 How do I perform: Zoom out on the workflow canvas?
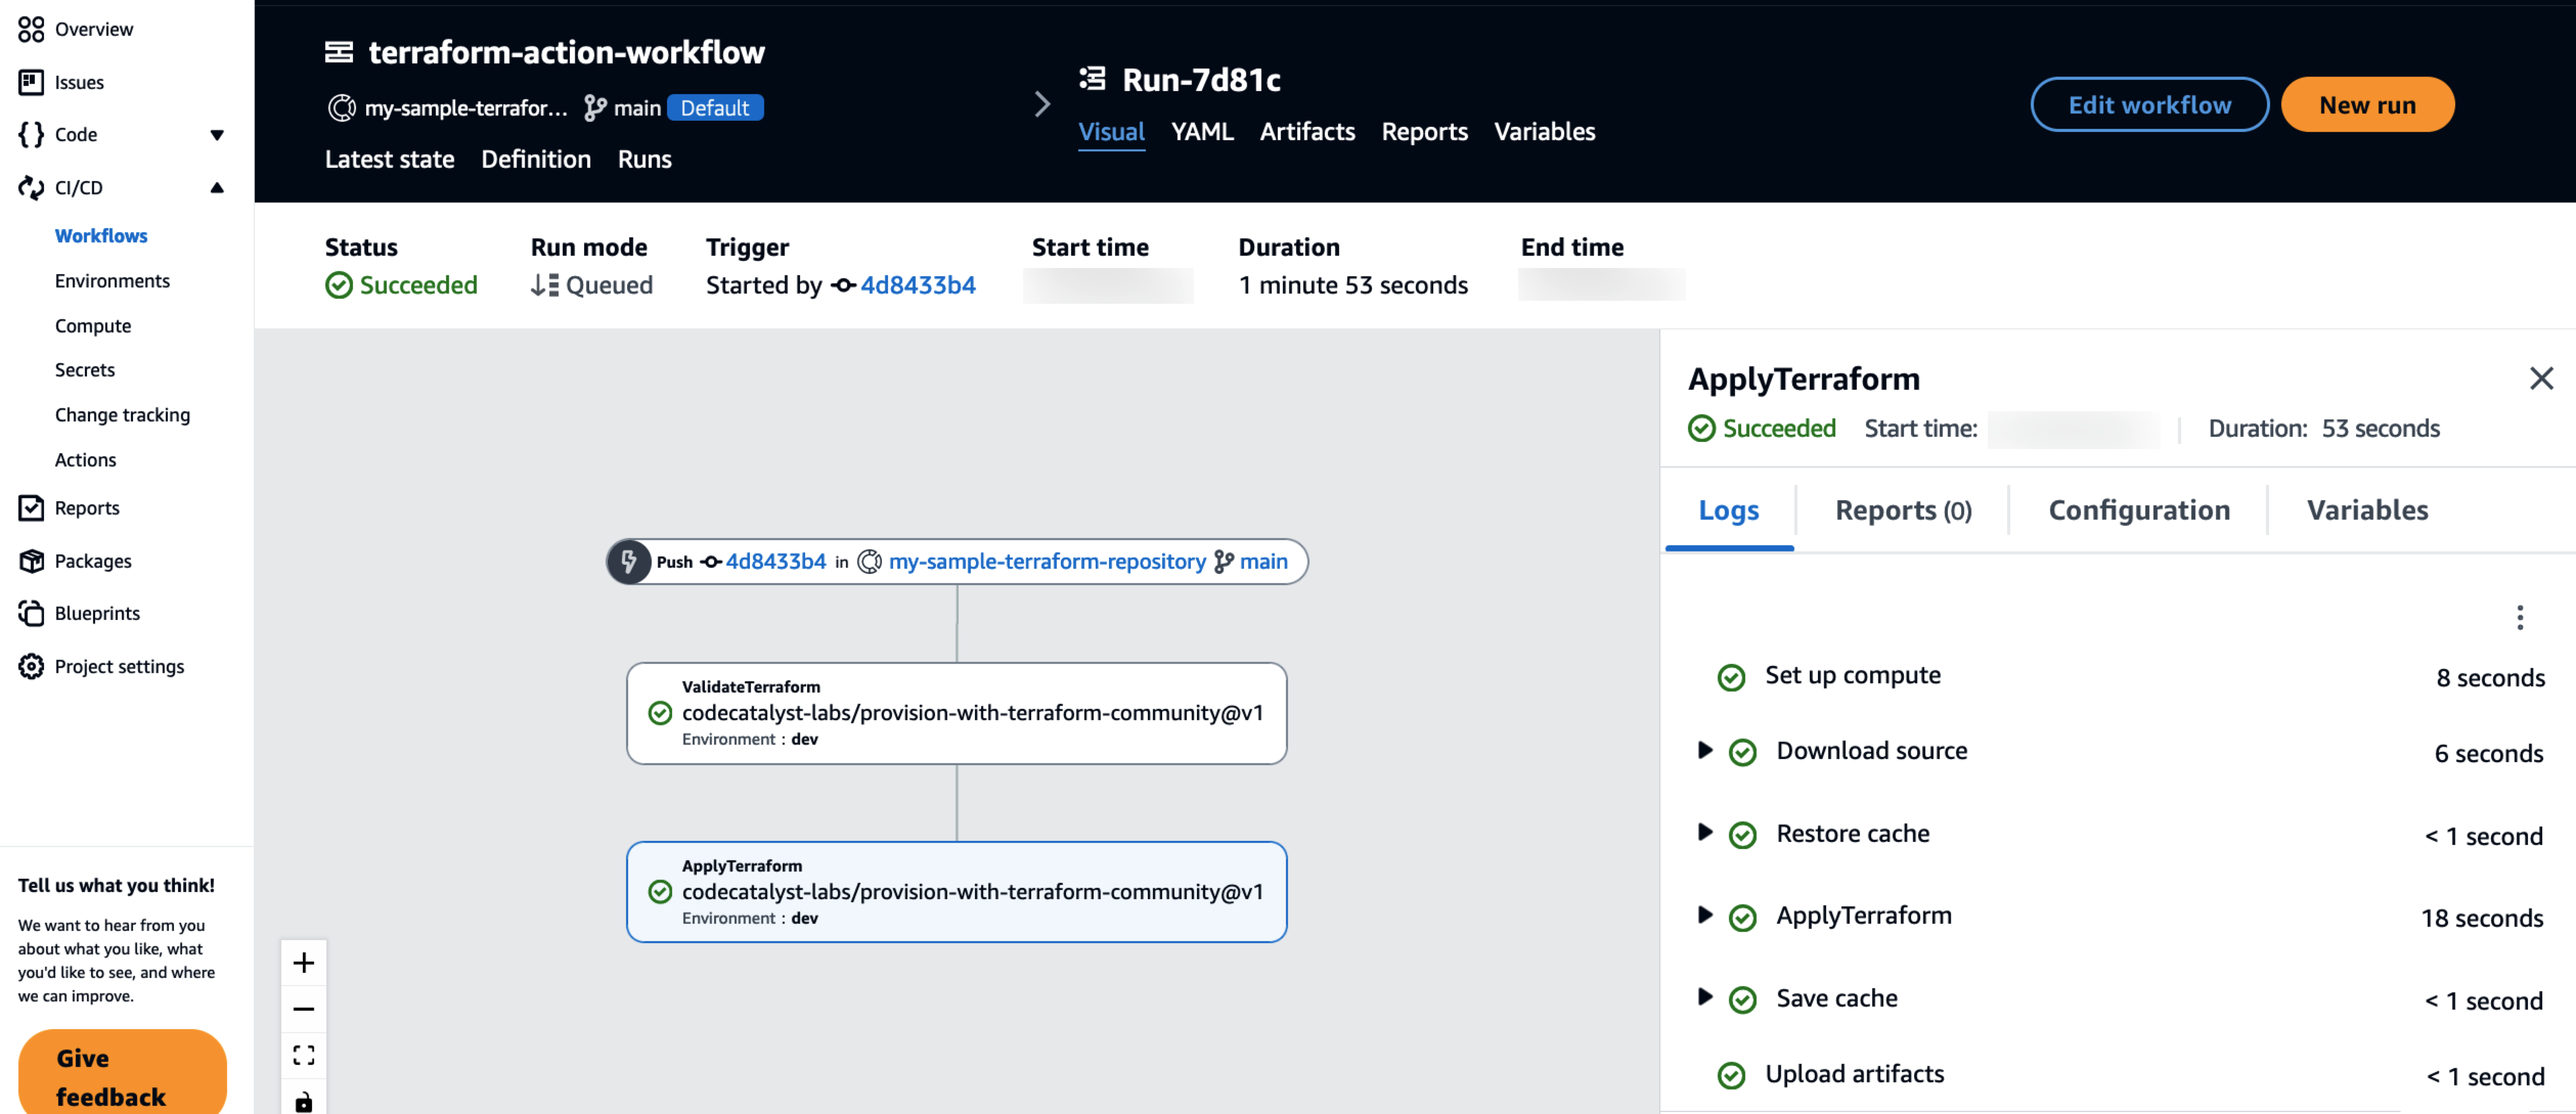(303, 1009)
